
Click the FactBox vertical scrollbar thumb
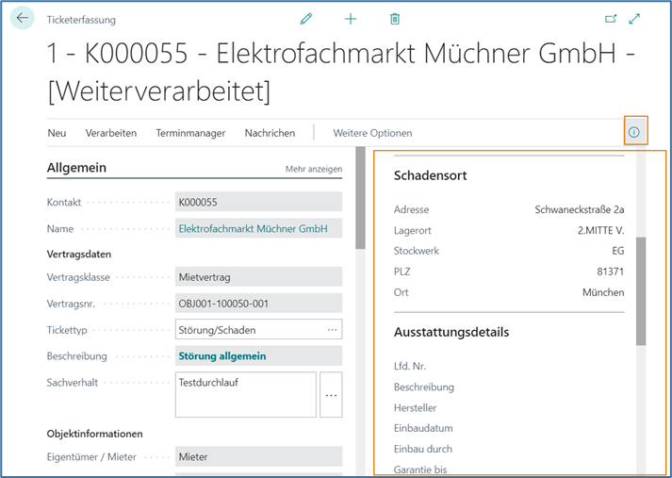coord(641,290)
